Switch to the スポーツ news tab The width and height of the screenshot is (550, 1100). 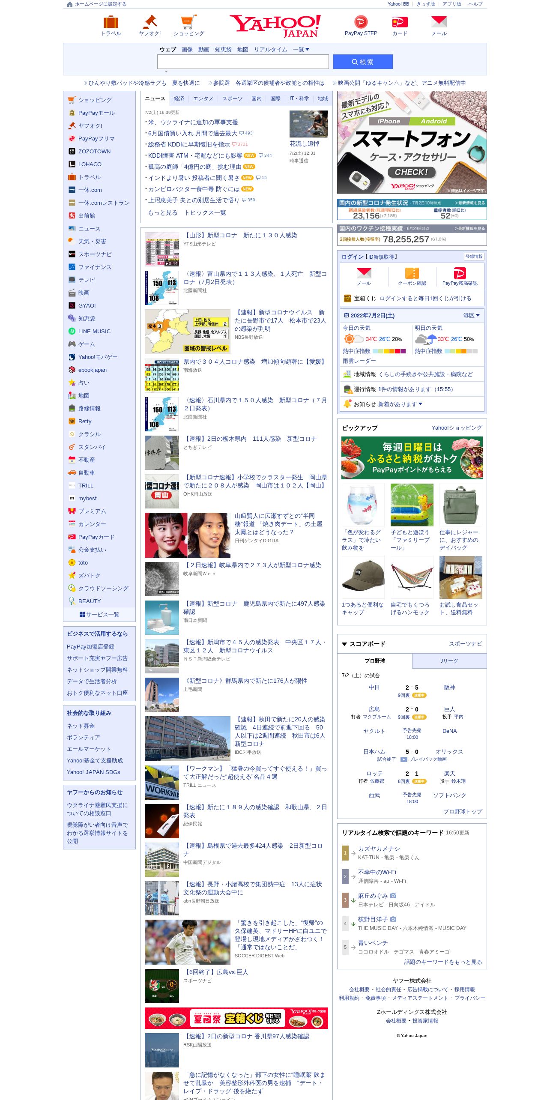tap(232, 99)
